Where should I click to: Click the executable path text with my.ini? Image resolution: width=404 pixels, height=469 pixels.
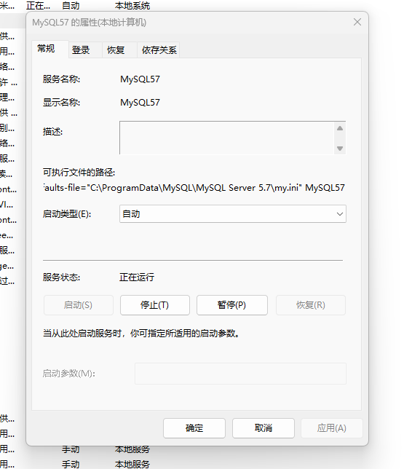point(194,188)
